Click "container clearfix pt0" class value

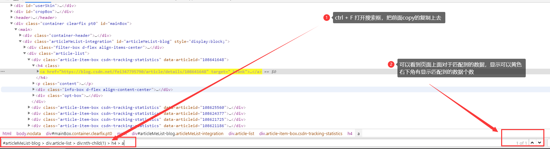[69, 24]
